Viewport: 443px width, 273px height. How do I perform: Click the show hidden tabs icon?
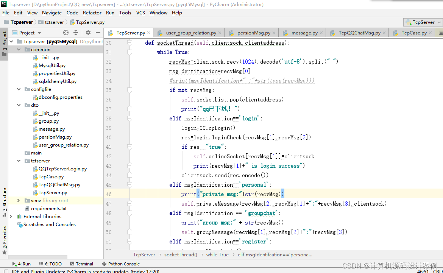pyautogui.click(x=440, y=33)
